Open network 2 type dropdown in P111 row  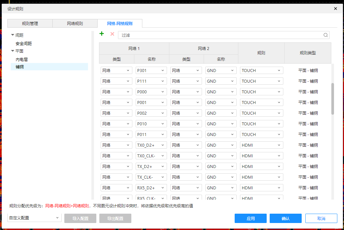pos(186,81)
